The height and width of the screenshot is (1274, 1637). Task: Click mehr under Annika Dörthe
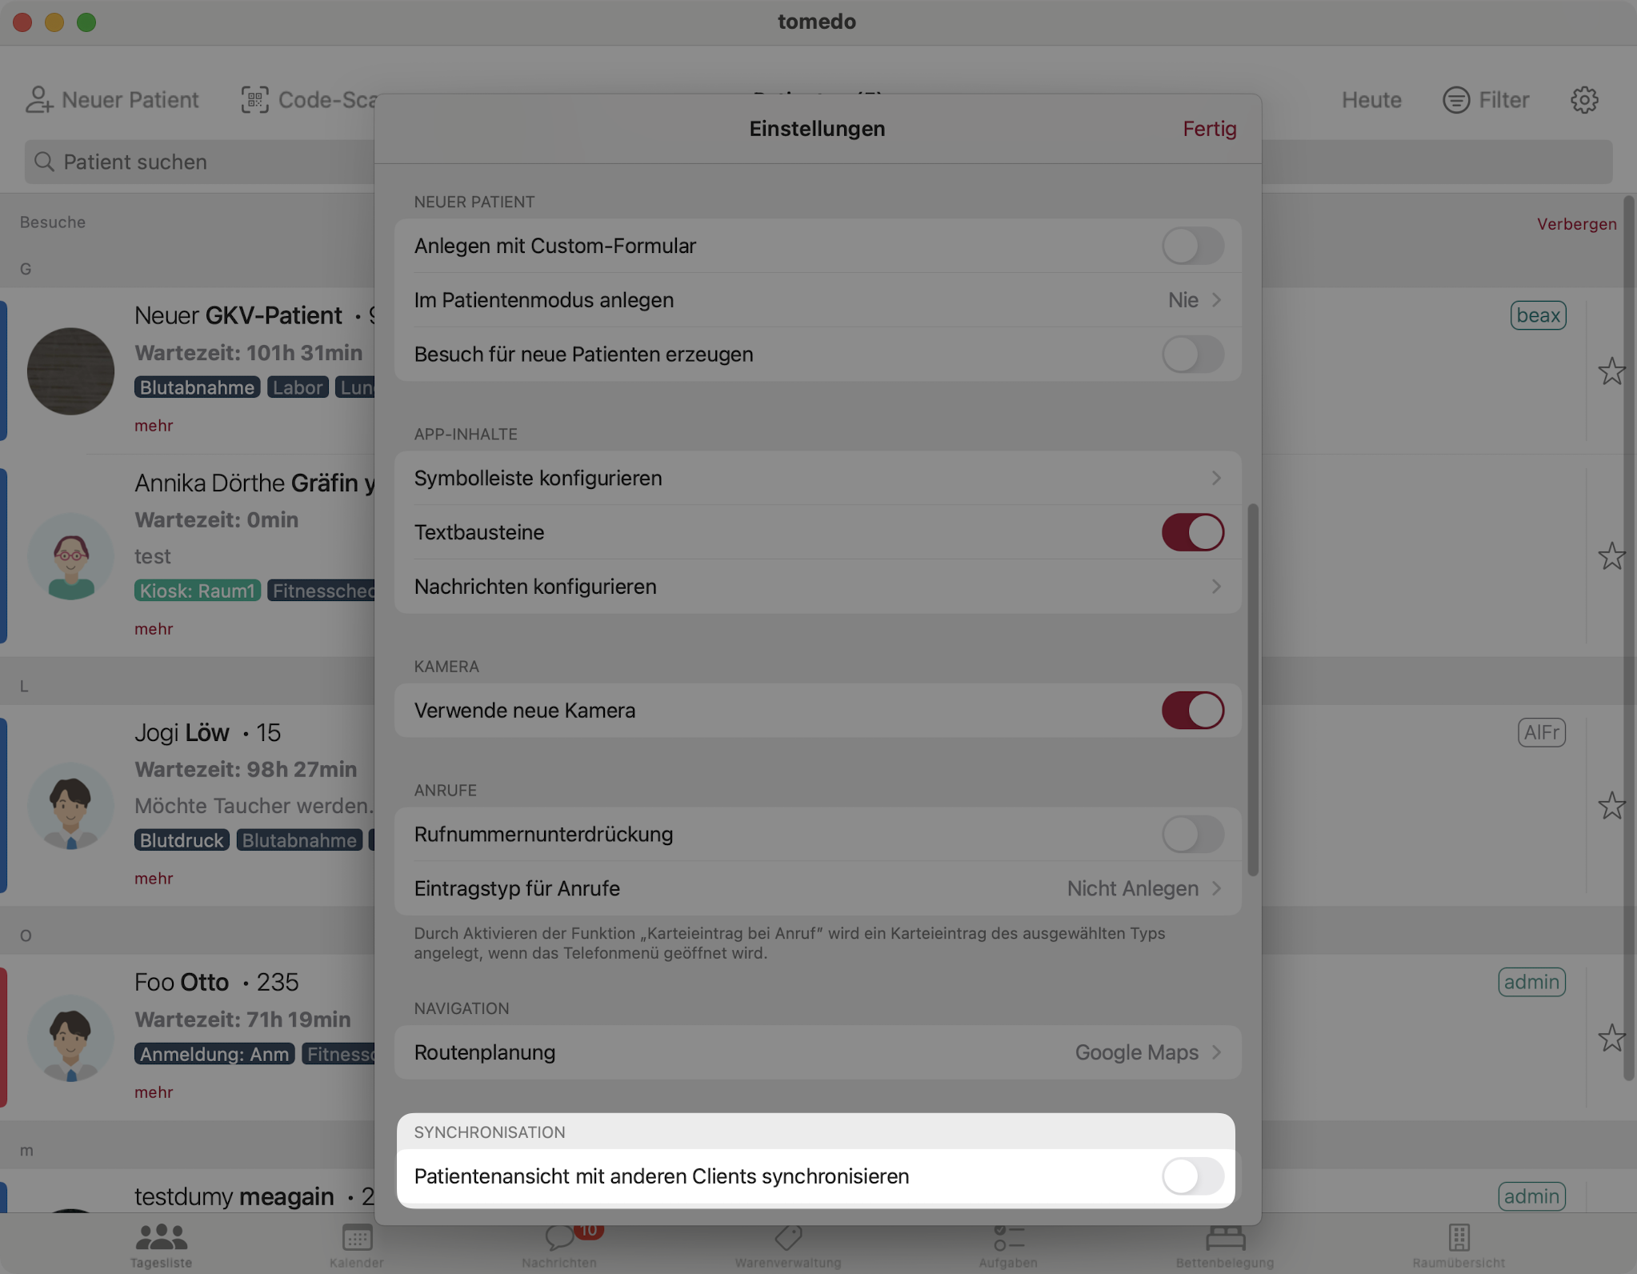click(x=154, y=629)
